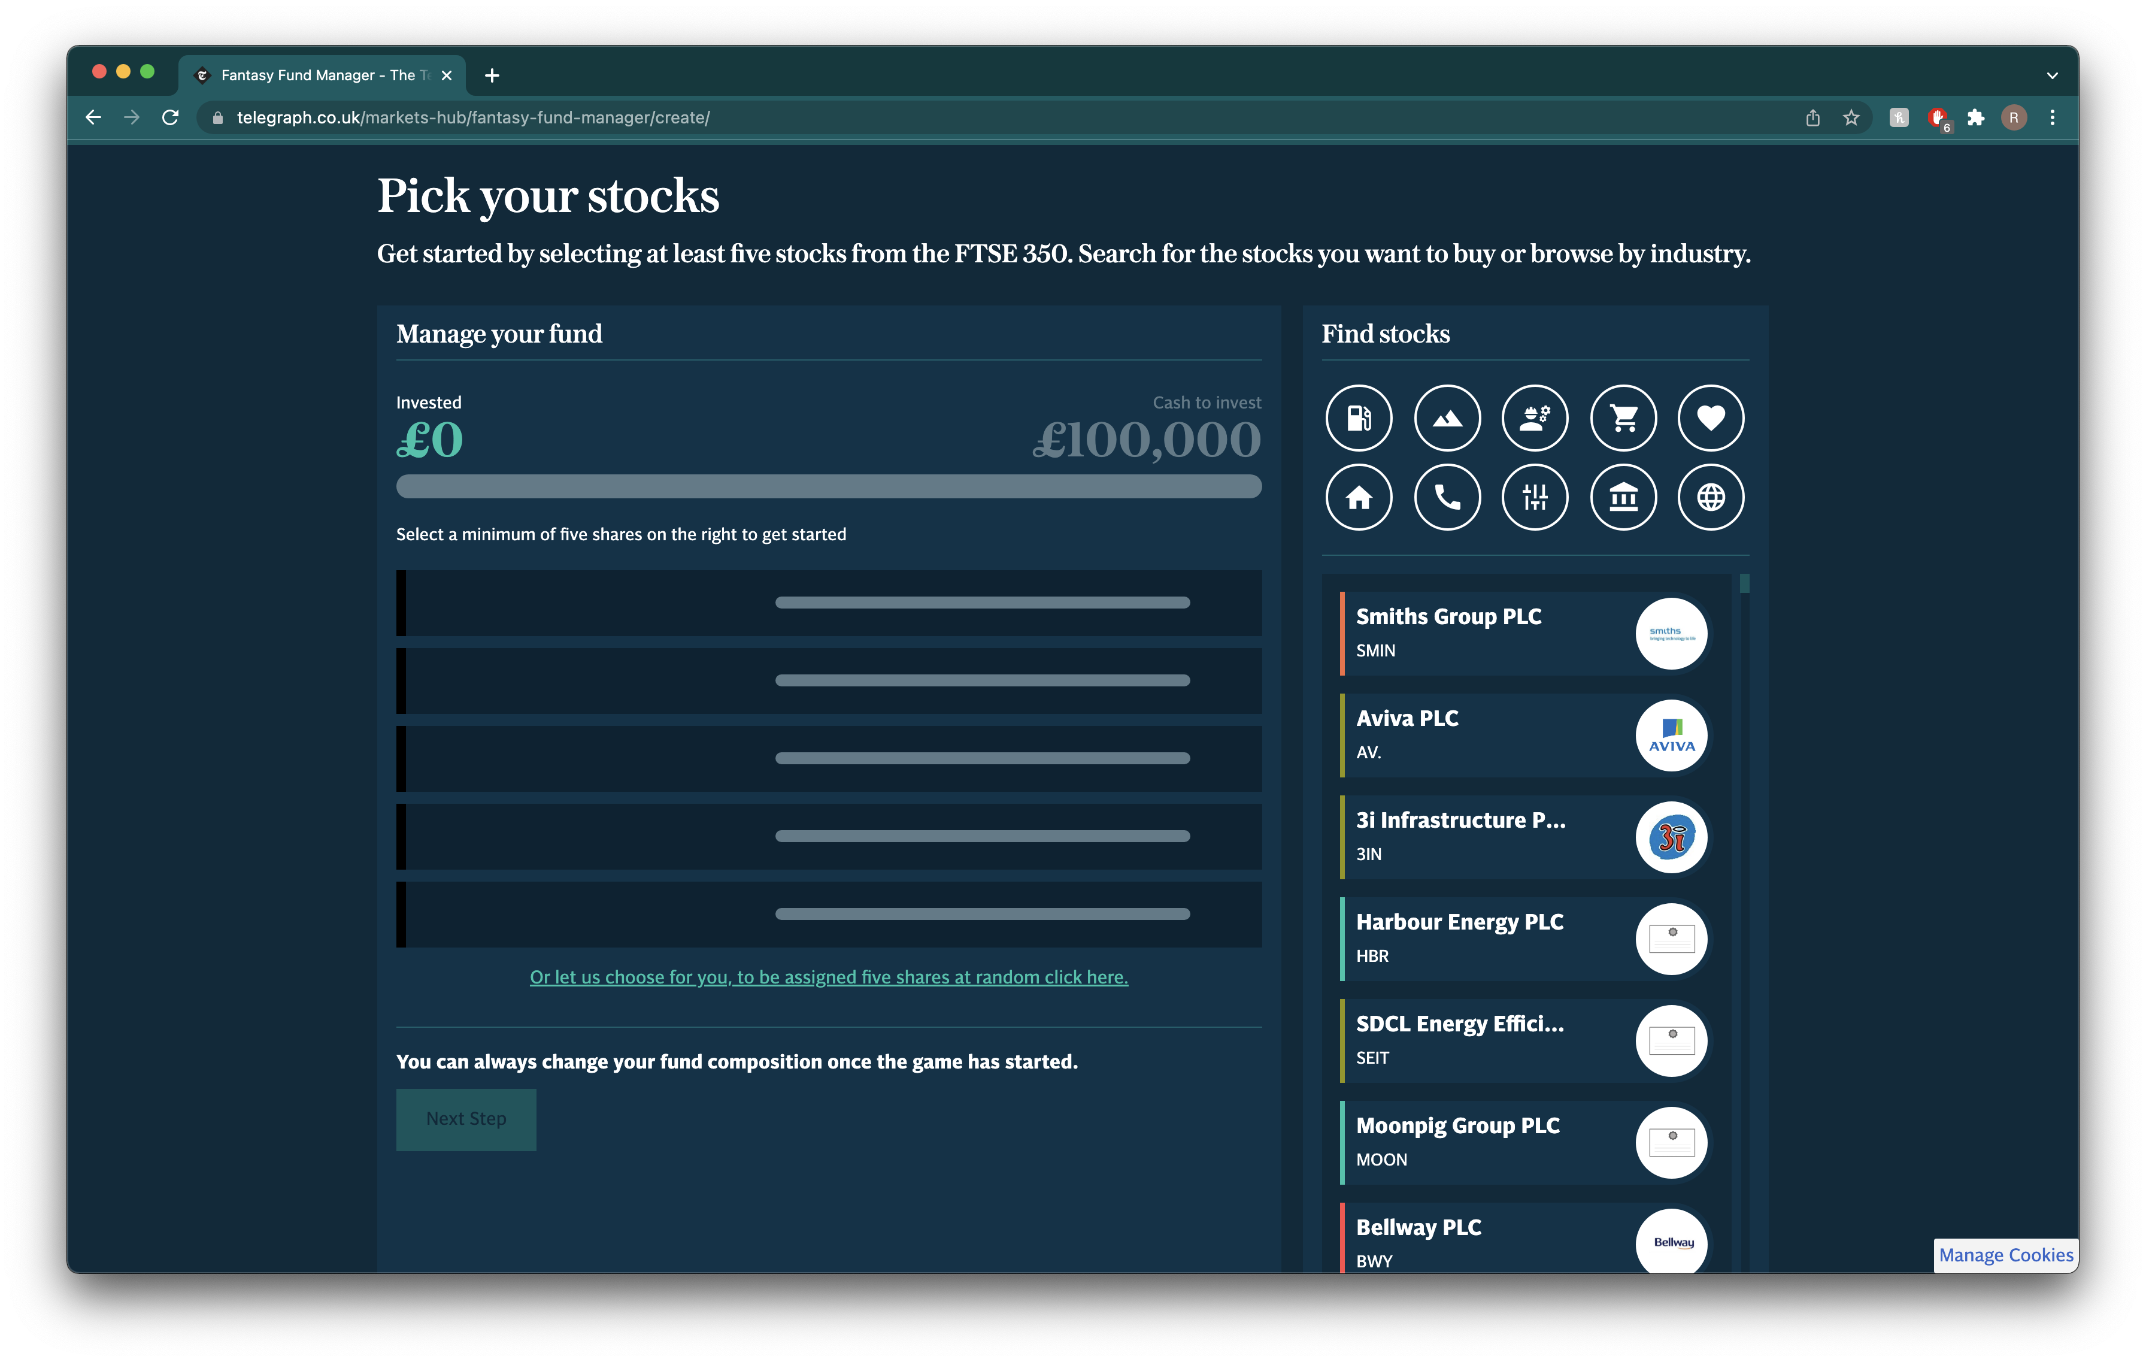The width and height of the screenshot is (2146, 1362).
Task: Select the people services industry icon
Action: coord(1535,418)
